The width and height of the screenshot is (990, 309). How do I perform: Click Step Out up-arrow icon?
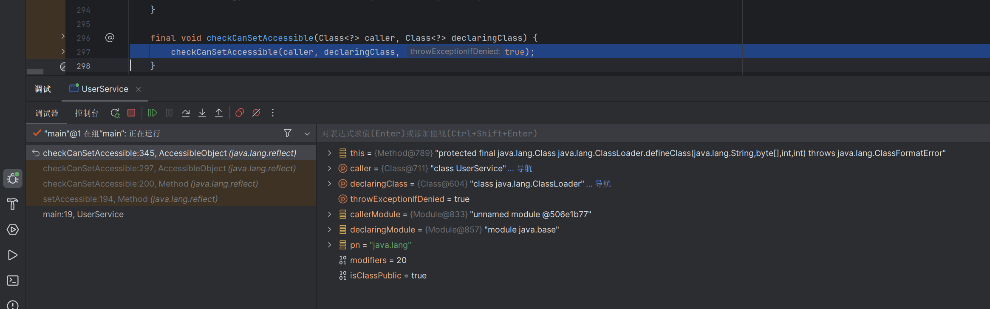tap(219, 113)
